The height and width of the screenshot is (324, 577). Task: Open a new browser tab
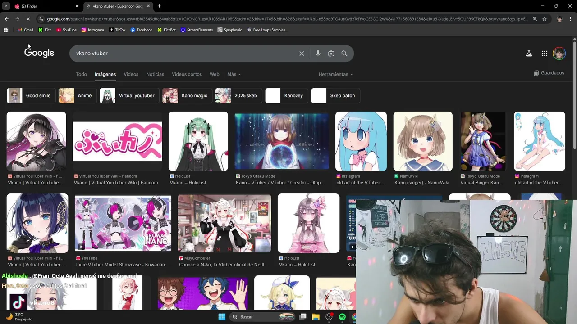pos(159,6)
